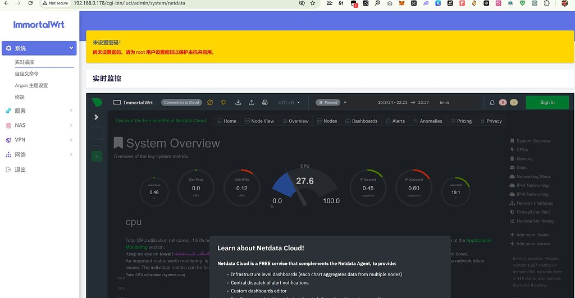Collapse the 系统 menu section
575x298 pixels.
pos(71,48)
